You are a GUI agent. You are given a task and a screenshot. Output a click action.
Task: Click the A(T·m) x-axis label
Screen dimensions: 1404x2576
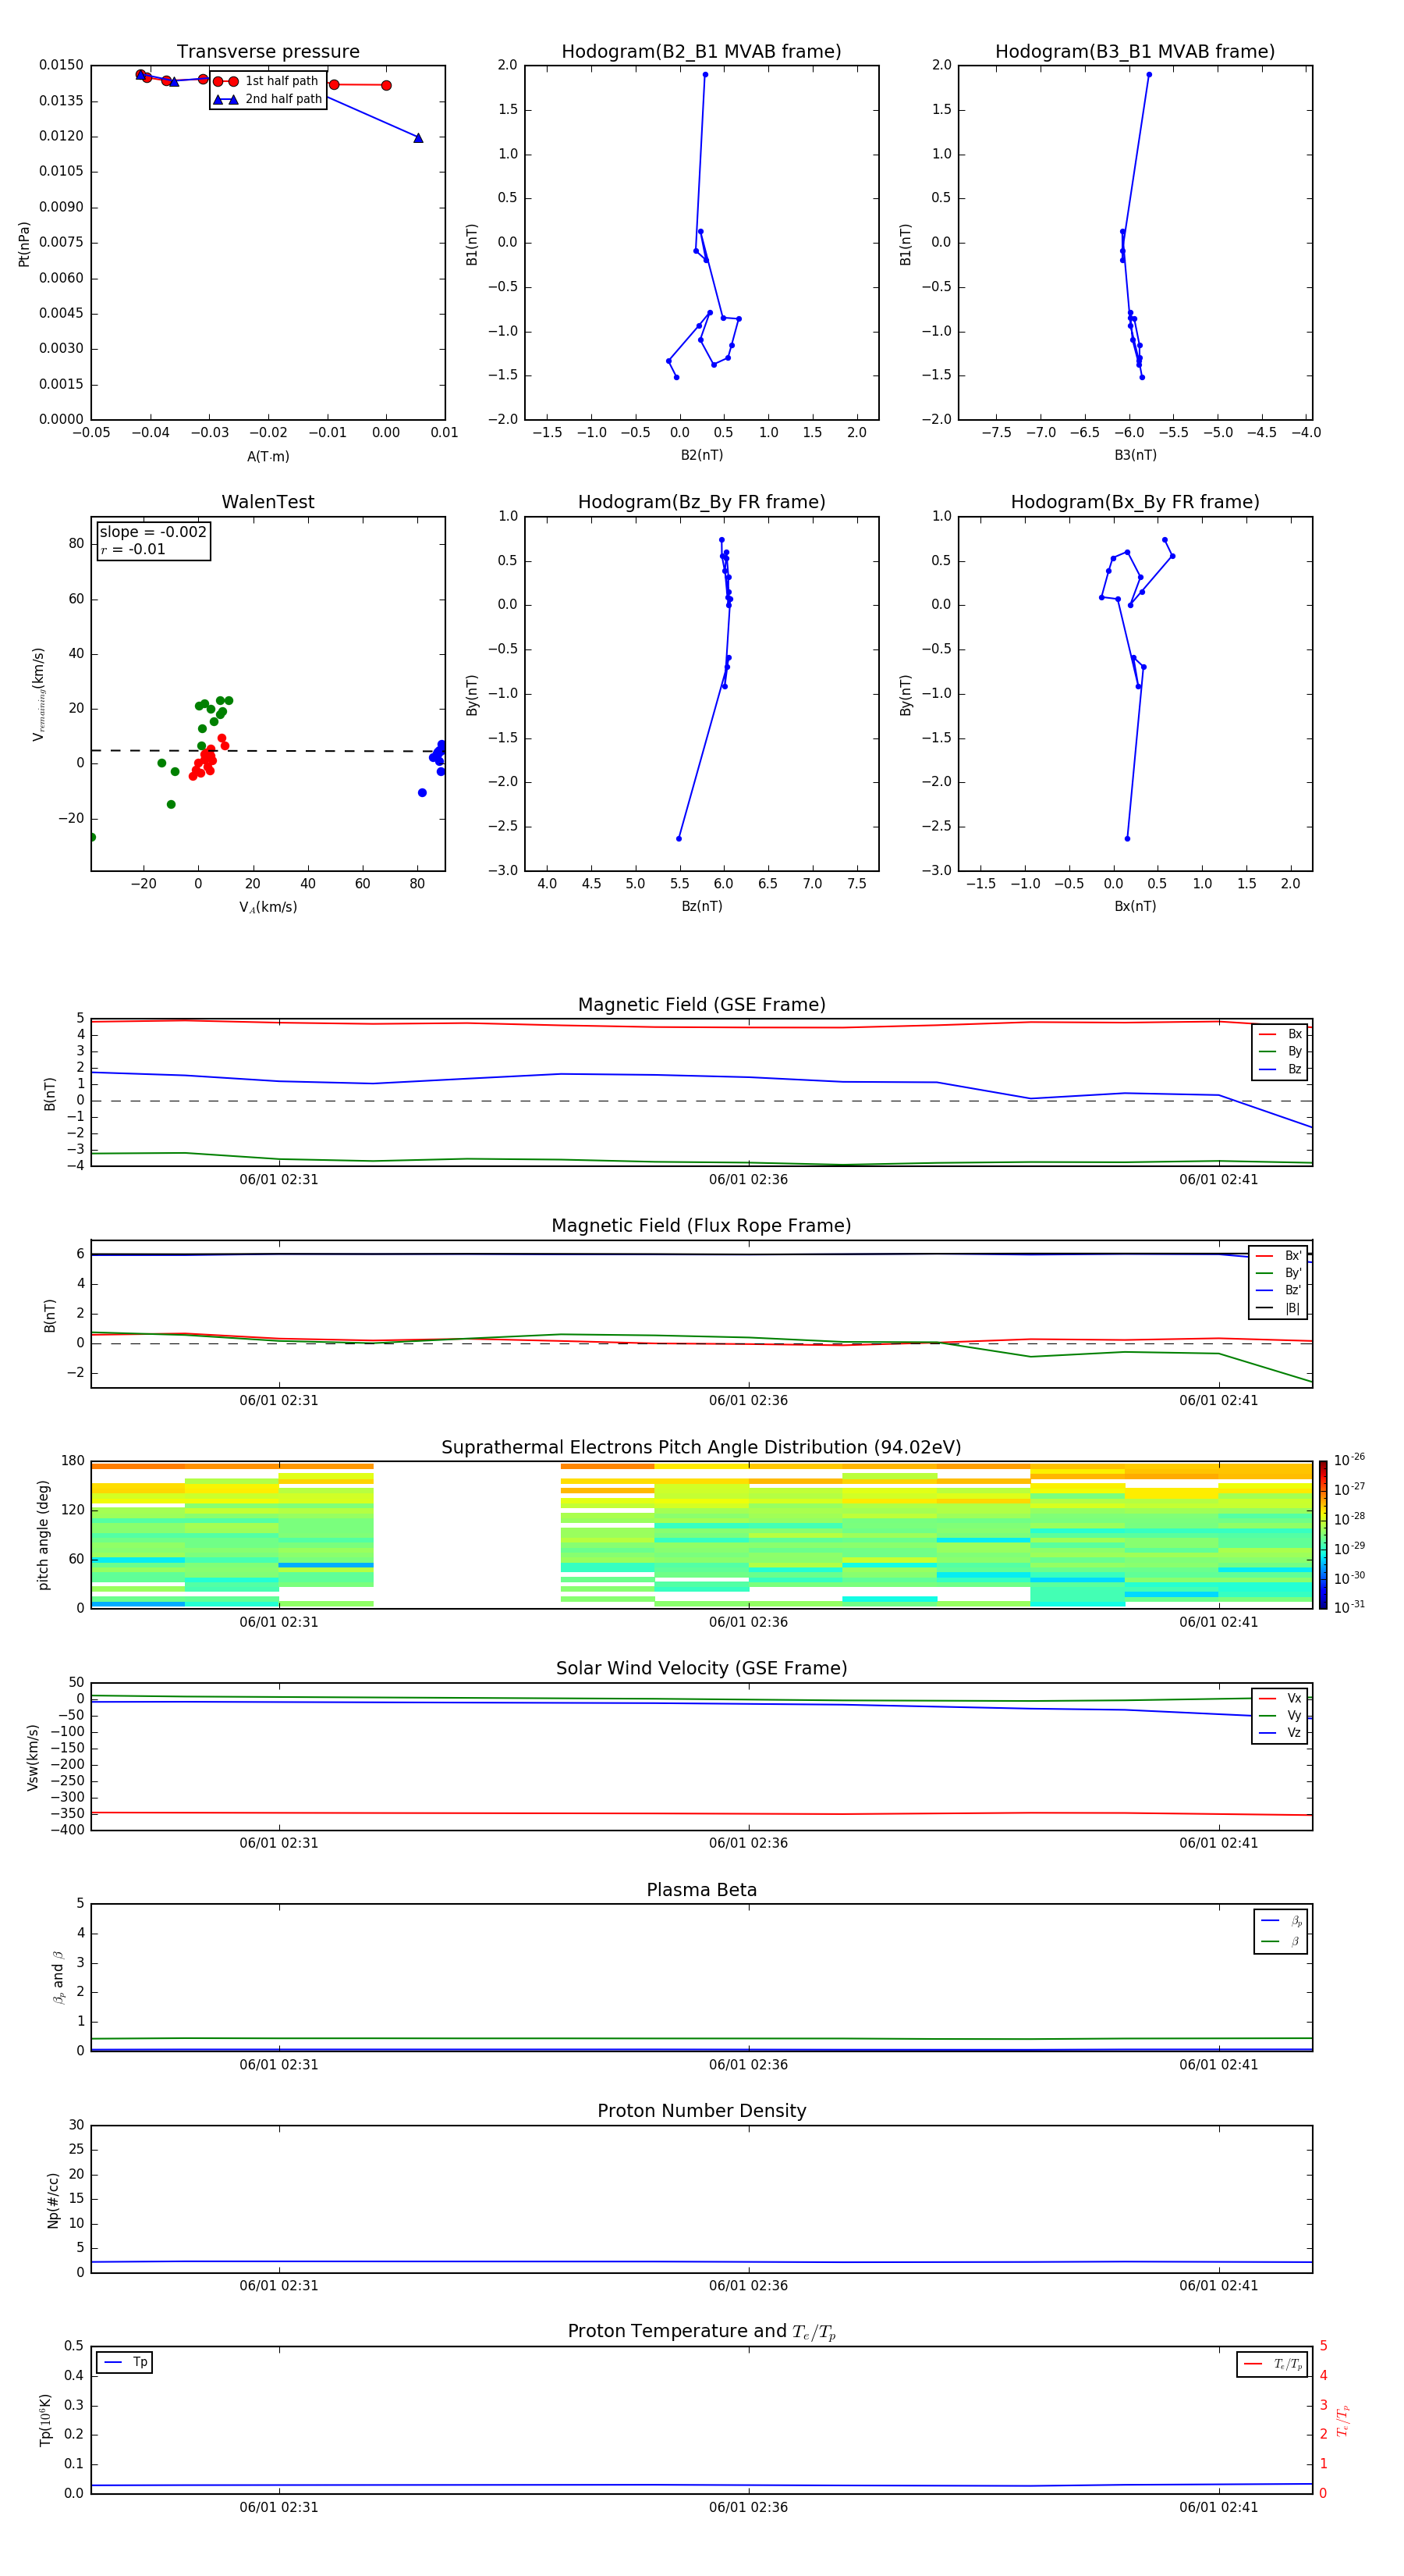(x=268, y=456)
